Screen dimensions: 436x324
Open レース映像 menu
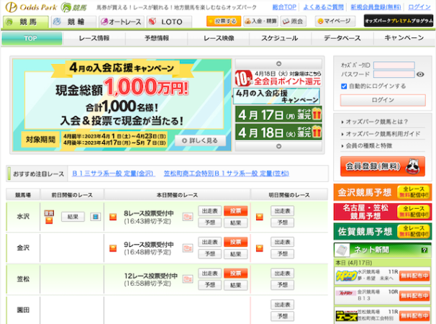(219, 38)
